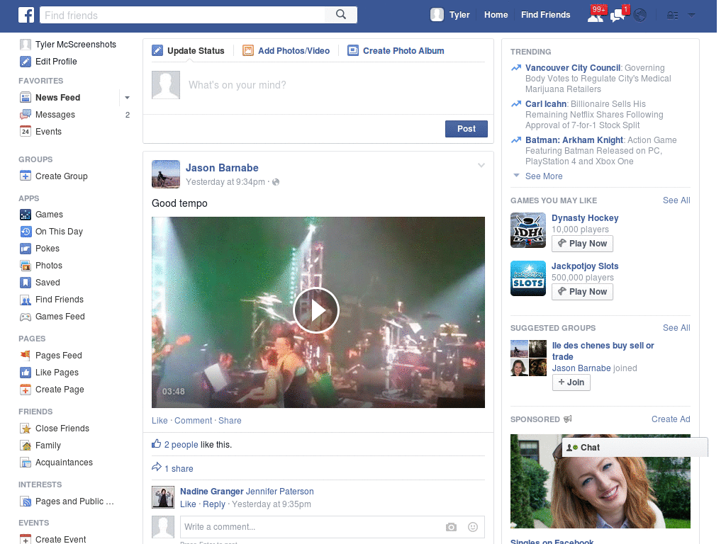Open friend requests notification icon
Viewport: 726px width, 544px height.
[596, 16]
